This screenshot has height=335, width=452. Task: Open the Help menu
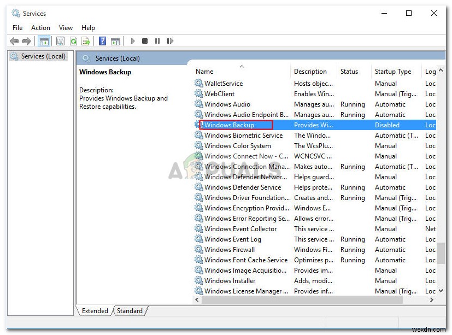pos(88,28)
